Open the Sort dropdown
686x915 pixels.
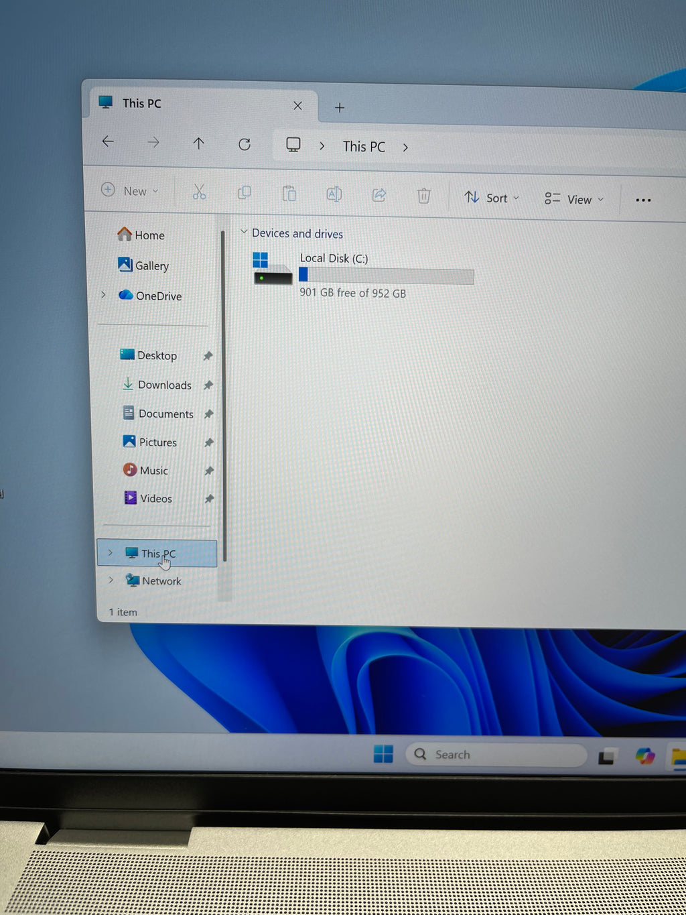[x=492, y=198]
